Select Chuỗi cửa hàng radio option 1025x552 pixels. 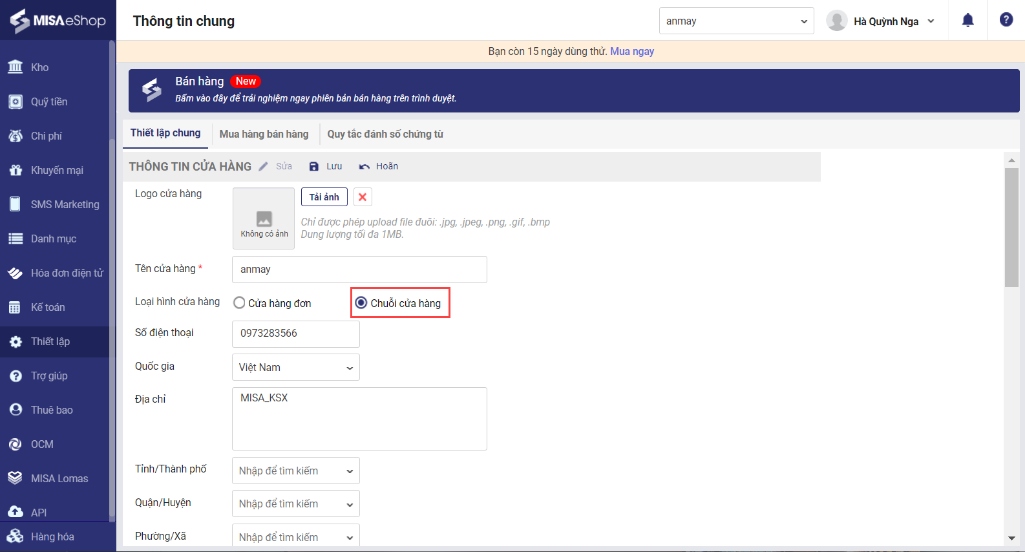pos(361,303)
